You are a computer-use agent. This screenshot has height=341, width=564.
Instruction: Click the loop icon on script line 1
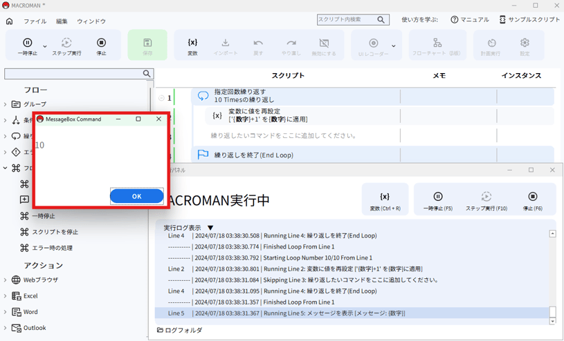[x=203, y=96]
